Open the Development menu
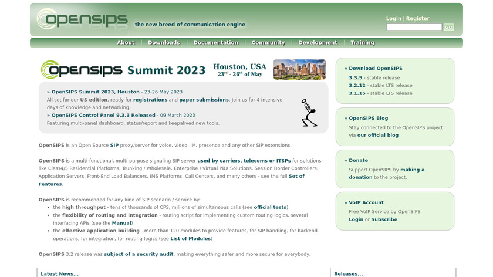This screenshot has height=277, width=493. click(x=318, y=42)
